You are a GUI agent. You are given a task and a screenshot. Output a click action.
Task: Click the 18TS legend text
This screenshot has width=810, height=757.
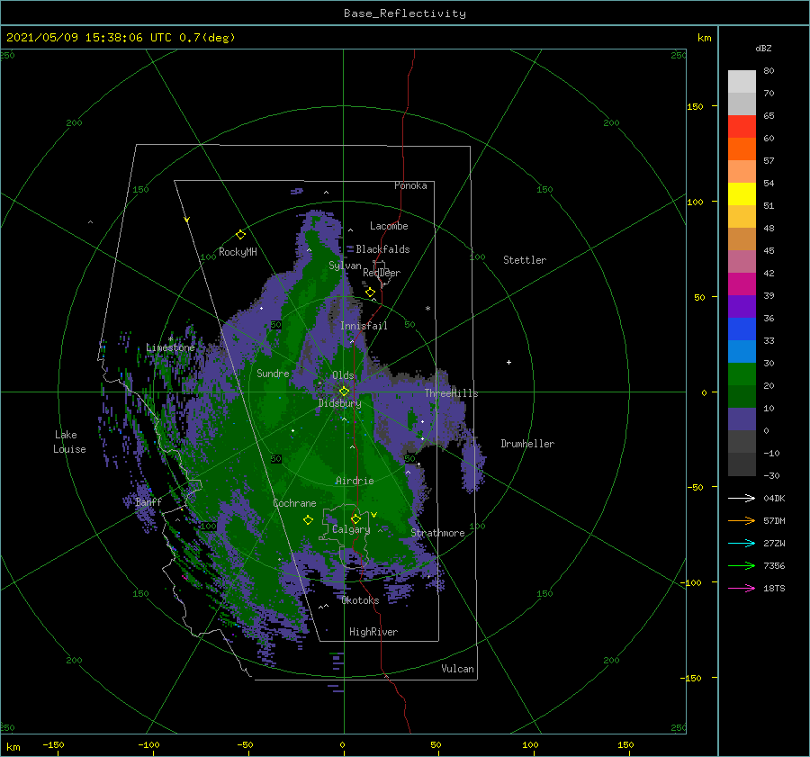tap(774, 588)
